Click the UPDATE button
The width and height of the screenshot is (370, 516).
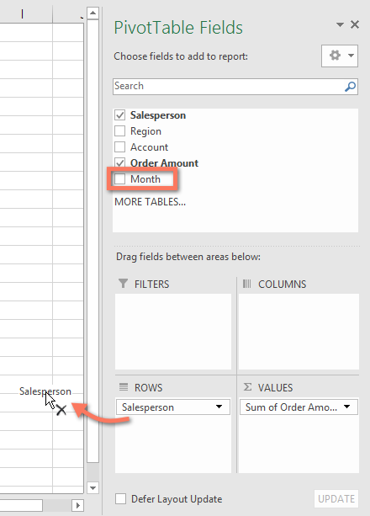pos(336,498)
